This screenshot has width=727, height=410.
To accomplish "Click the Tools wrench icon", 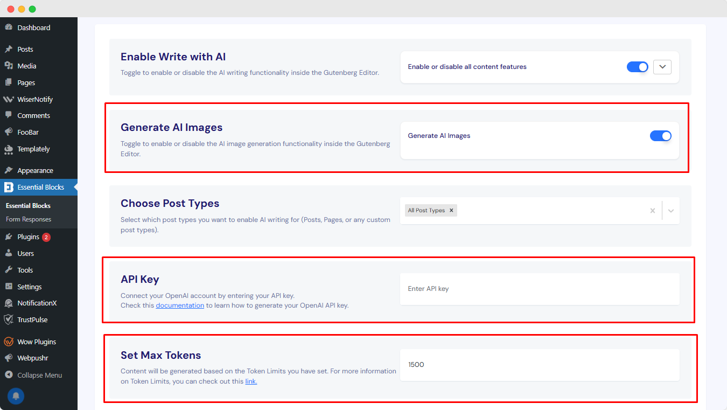I will click(x=9, y=270).
